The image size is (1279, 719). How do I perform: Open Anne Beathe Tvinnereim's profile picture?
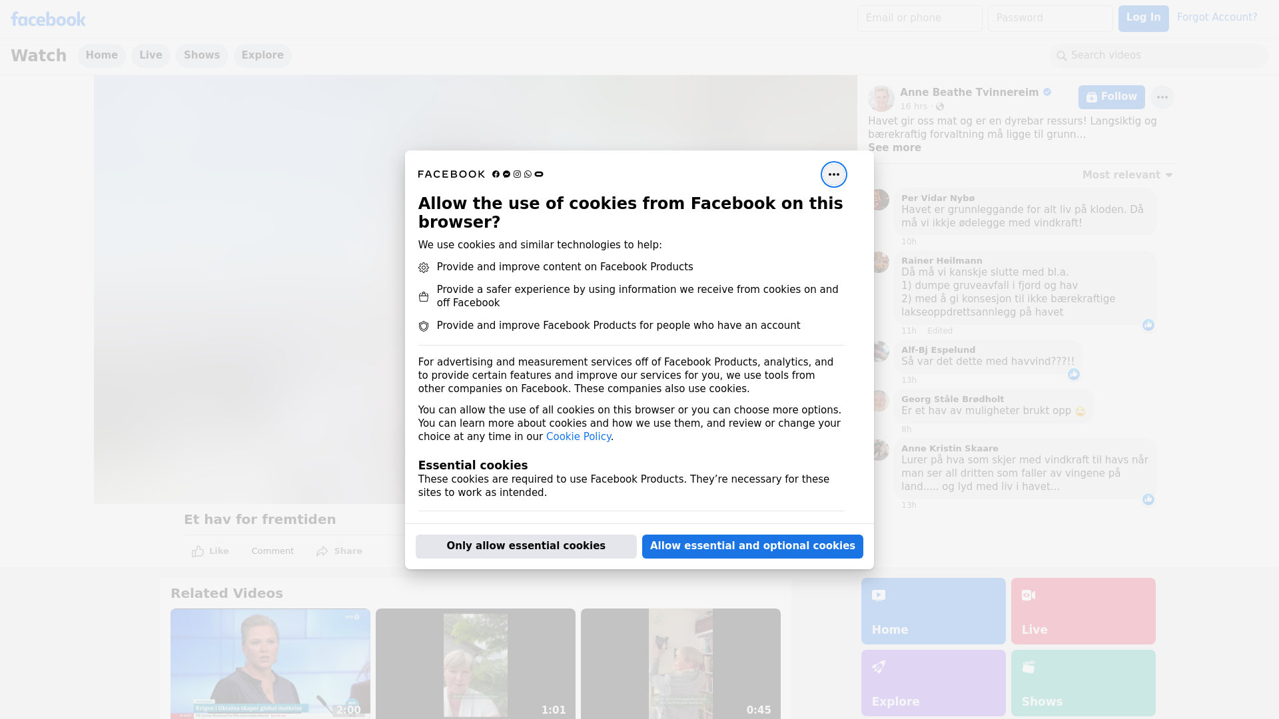[881, 99]
